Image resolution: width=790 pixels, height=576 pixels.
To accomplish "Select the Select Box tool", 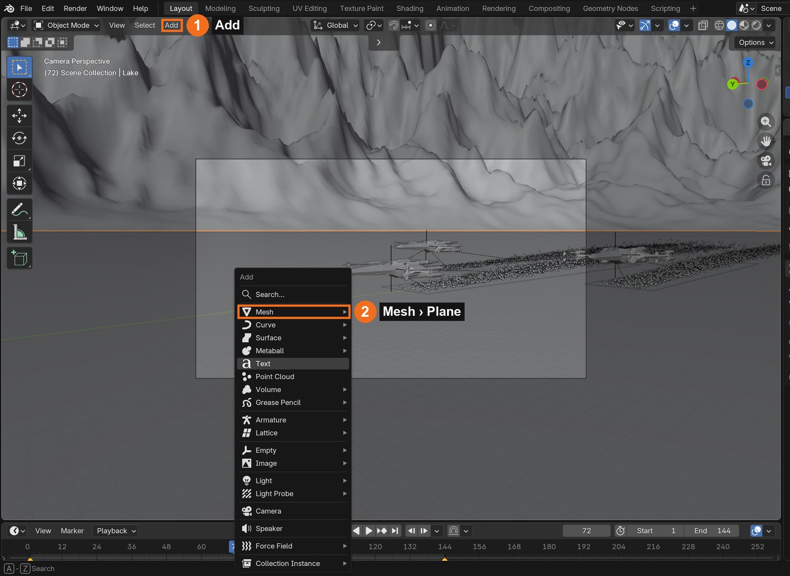I will coord(19,67).
